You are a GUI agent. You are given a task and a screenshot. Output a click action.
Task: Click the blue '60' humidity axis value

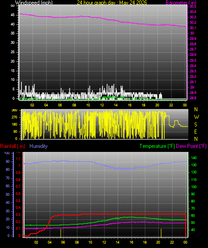pyautogui.click(x=8, y=186)
